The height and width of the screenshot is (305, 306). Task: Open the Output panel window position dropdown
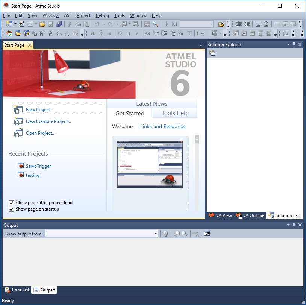288,225
